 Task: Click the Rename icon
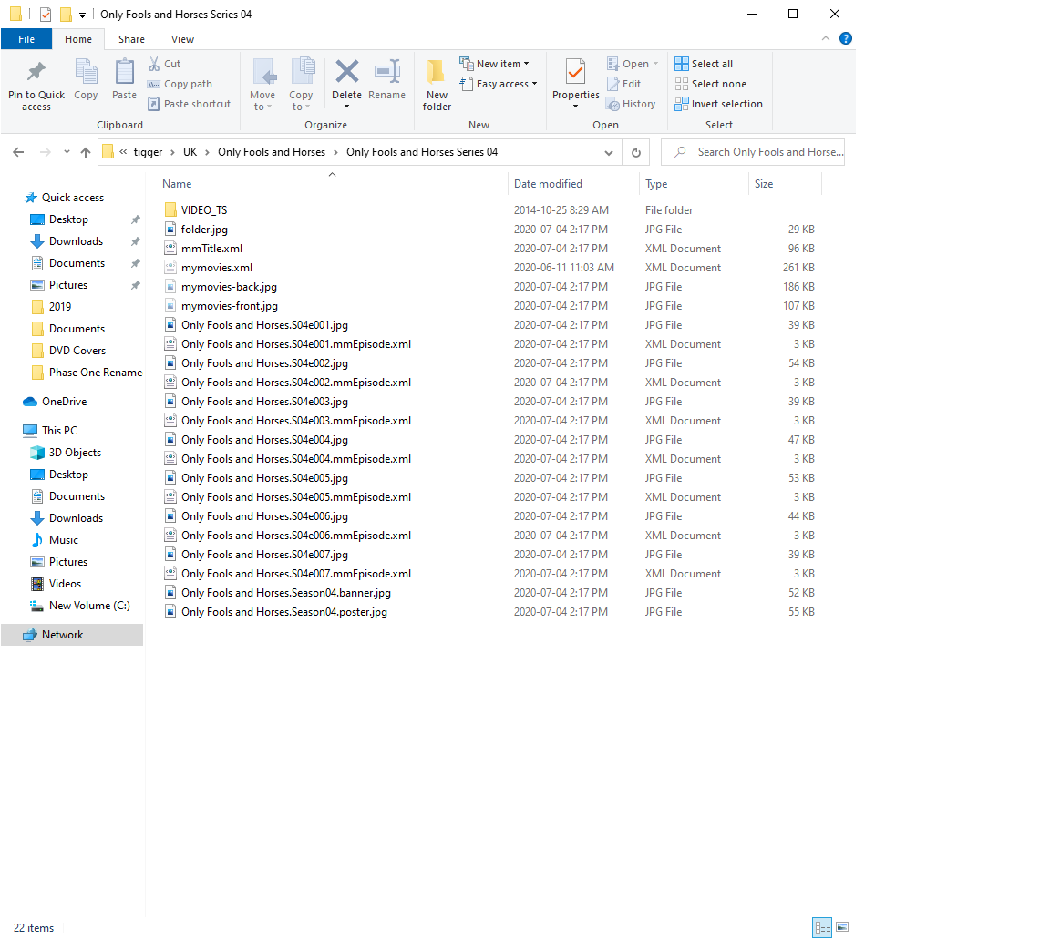point(387,71)
